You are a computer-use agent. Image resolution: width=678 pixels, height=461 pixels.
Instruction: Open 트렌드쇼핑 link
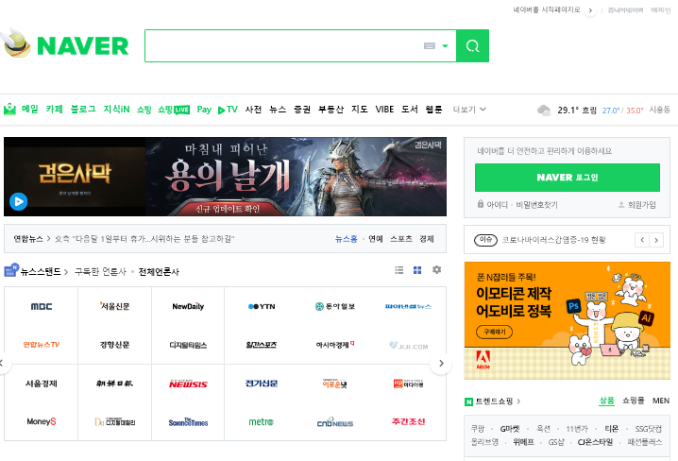(494, 401)
